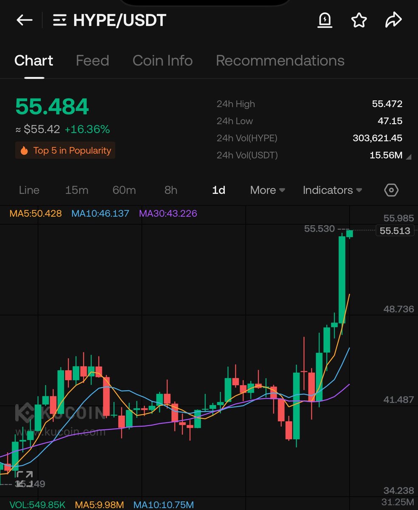The height and width of the screenshot is (510, 418).
Task: Go back with the left arrow
Action: 24,20
